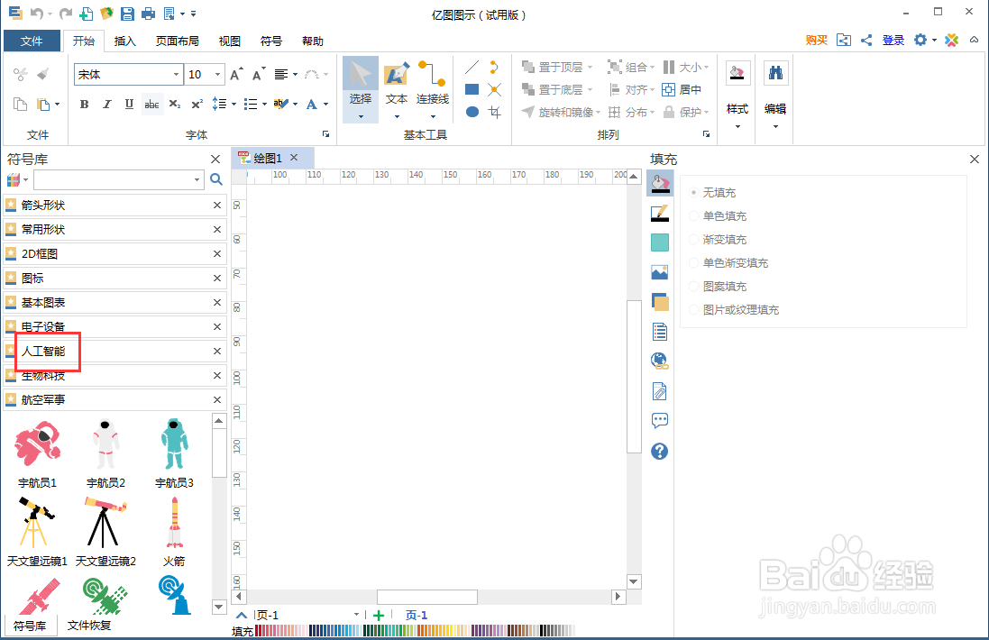Pick the rectangle shape tool
The width and height of the screenshot is (989, 640).
click(472, 89)
